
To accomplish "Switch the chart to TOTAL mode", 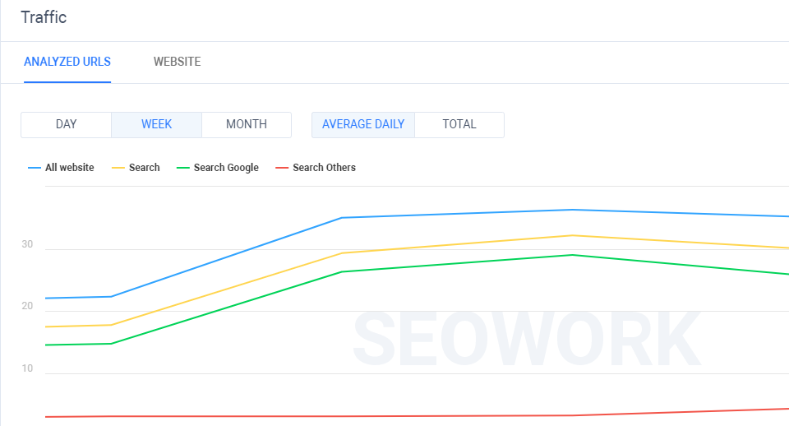I will click(x=459, y=124).
